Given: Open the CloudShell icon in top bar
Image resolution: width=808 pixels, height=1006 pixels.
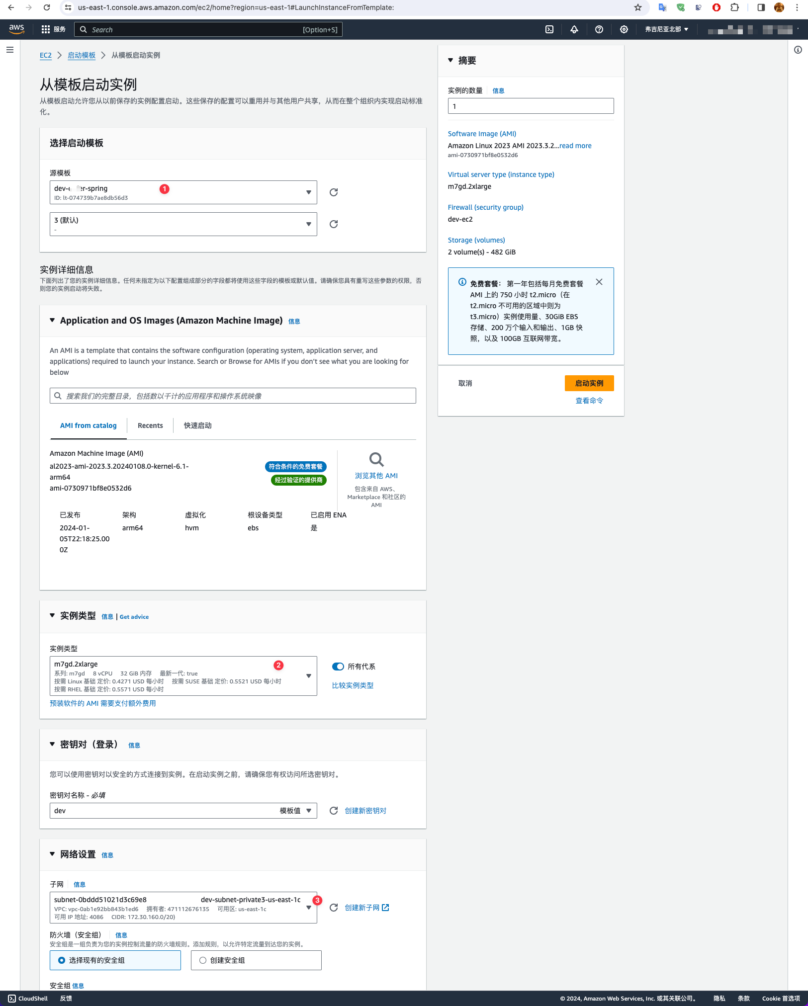Looking at the screenshot, I should point(549,29).
